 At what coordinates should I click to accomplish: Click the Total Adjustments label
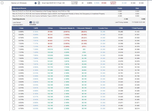(x=19, y=19)
